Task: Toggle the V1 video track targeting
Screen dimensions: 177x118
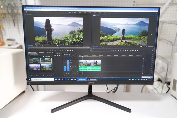Action: (x=68, y=63)
